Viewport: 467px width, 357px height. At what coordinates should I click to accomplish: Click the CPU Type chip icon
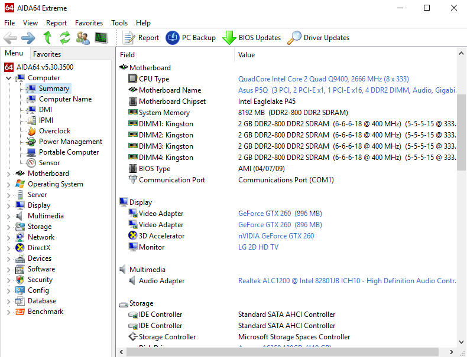(132, 78)
